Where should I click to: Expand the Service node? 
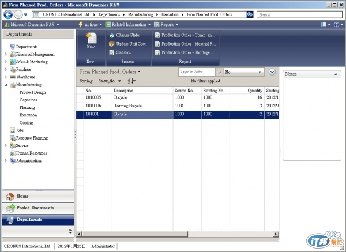[x=6, y=145]
